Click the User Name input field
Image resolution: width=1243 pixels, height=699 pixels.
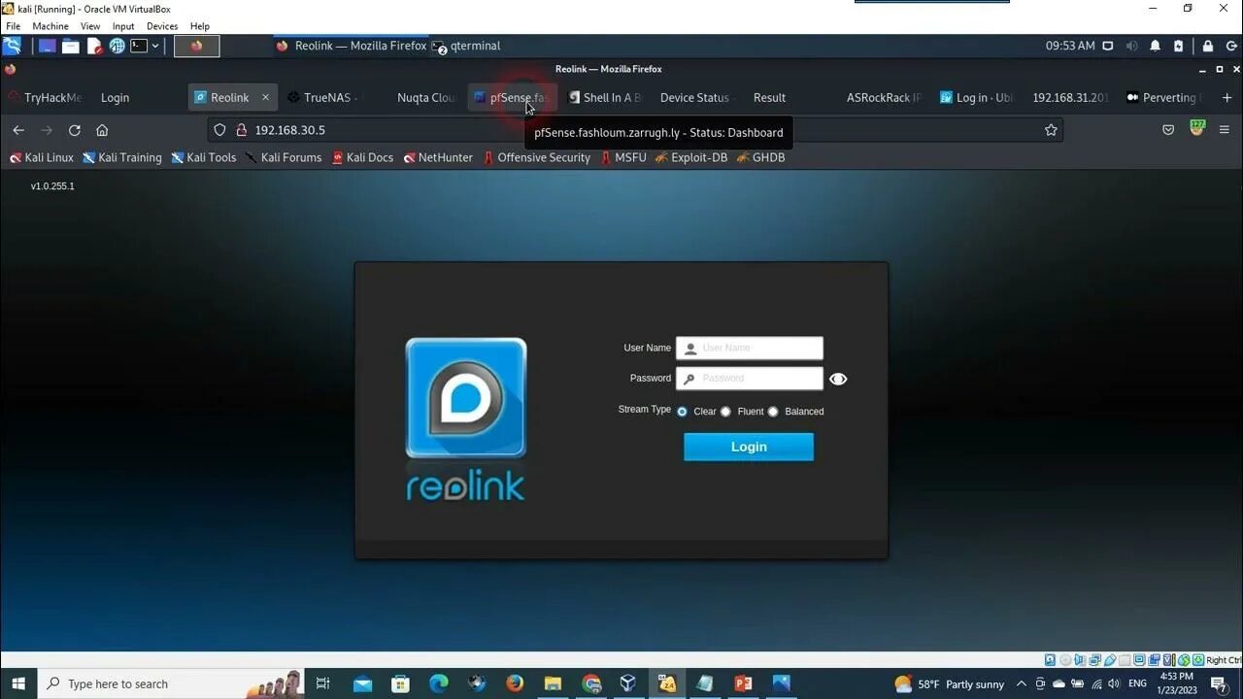click(750, 348)
